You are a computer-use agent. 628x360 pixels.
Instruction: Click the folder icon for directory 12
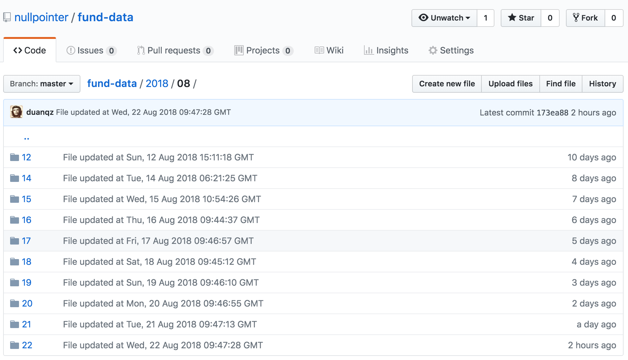click(x=15, y=157)
